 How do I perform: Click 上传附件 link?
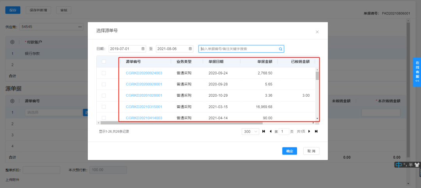(x=12, y=180)
